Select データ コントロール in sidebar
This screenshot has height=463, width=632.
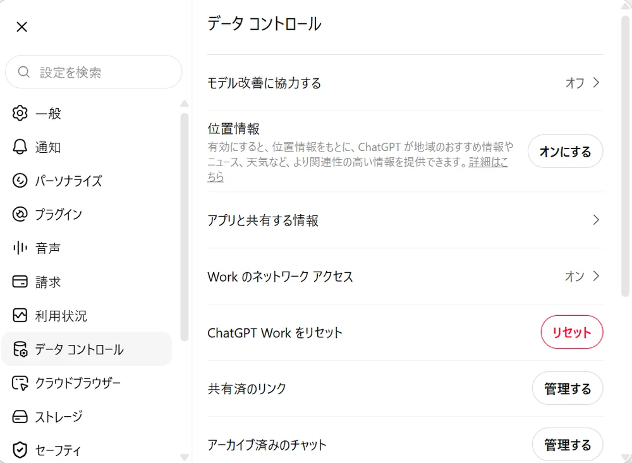click(x=87, y=349)
